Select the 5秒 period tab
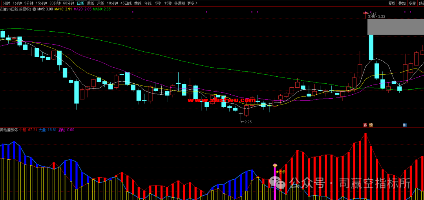The height and width of the screenshot is (200, 424). coord(158,4)
